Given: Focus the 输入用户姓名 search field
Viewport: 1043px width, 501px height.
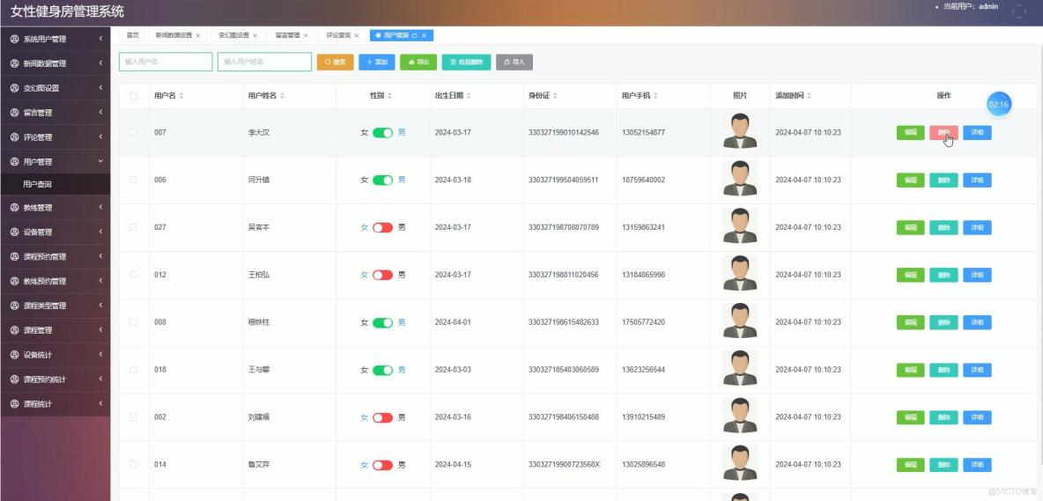Looking at the screenshot, I should 265,62.
